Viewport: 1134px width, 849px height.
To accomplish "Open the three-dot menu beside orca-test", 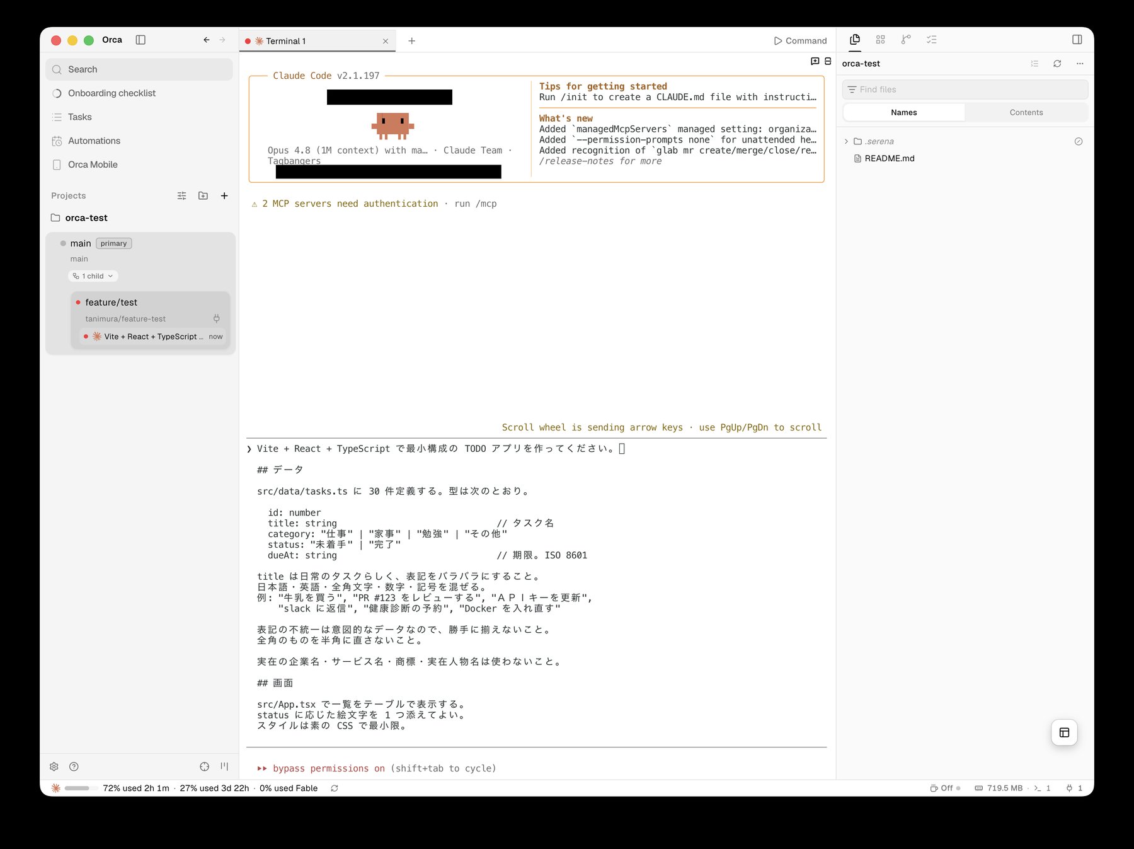I will click(x=1080, y=64).
